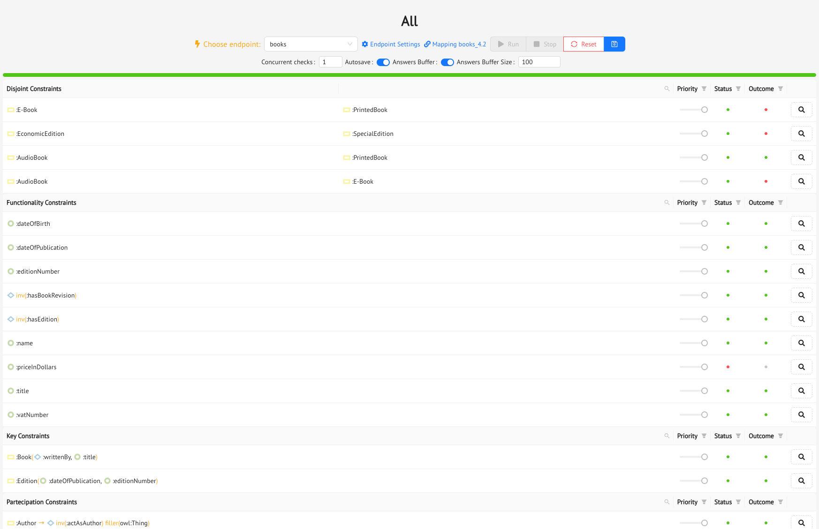The height and width of the screenshot is (529, 819).
Task: Inspect the :priceInDollars constraint with magnifier
Action: tap(801, 367)
